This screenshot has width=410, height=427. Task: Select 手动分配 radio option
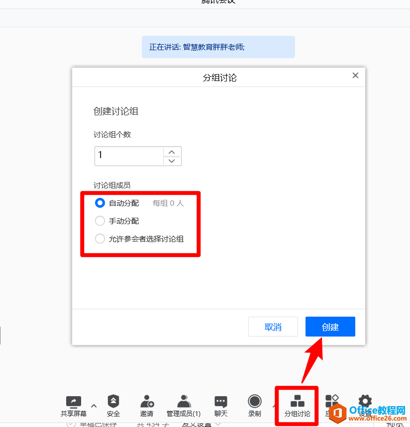click(100, 221)
